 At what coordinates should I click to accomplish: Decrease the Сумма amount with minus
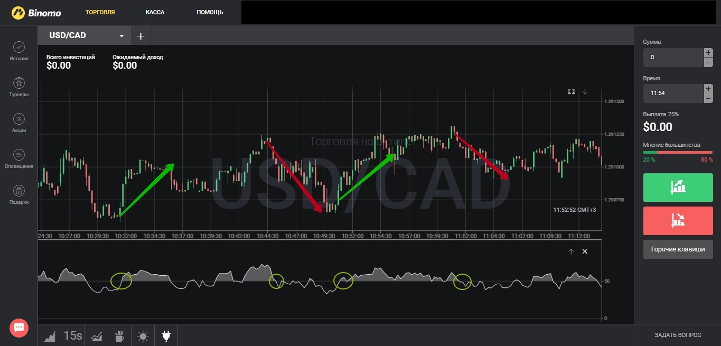pos(708,62)
